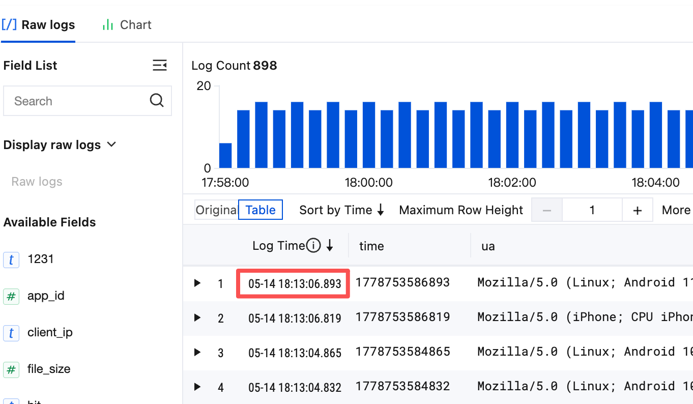Click the search magnifier icon
693x404 pixels.
(x=157, y=100)
